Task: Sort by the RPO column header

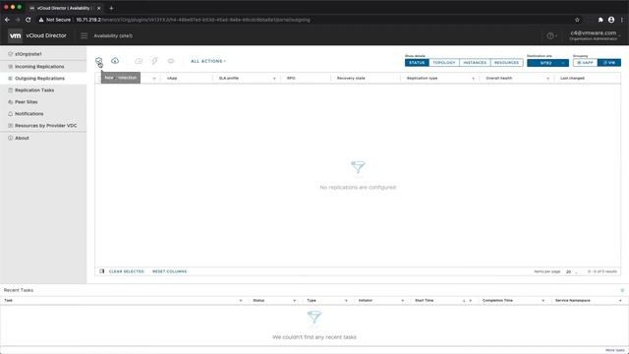Action: 291,79
